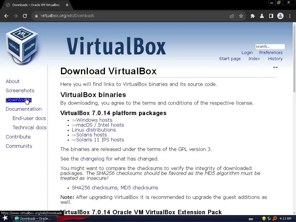
Task: Click the Download VirtualBox heading
Action: [108, 71]
